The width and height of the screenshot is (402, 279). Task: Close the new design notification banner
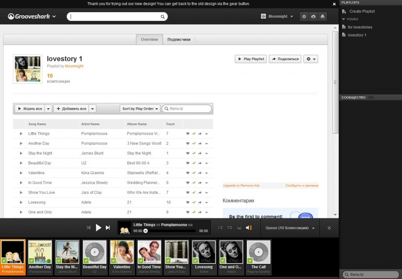(334, 4)
